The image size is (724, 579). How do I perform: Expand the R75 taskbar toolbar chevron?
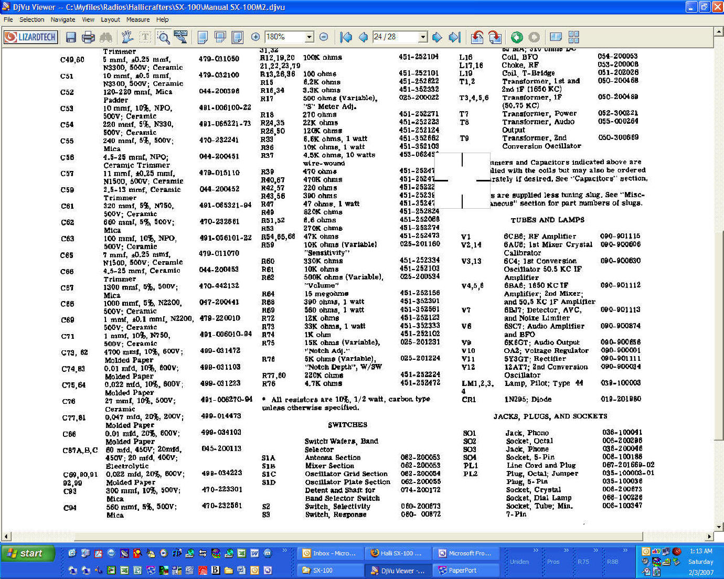tap(595, 550)
